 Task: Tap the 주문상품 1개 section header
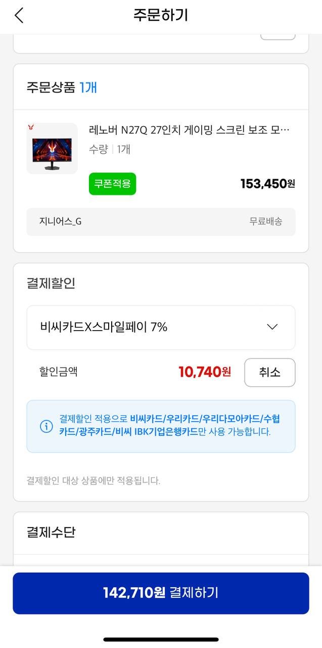tap(62, 87)
